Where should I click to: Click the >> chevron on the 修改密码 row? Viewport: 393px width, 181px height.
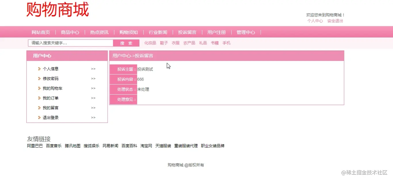click(x=93, y=79)
